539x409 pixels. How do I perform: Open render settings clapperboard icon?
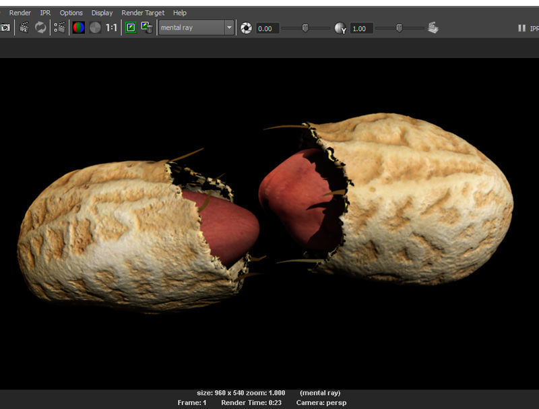(x=60, y=28)
